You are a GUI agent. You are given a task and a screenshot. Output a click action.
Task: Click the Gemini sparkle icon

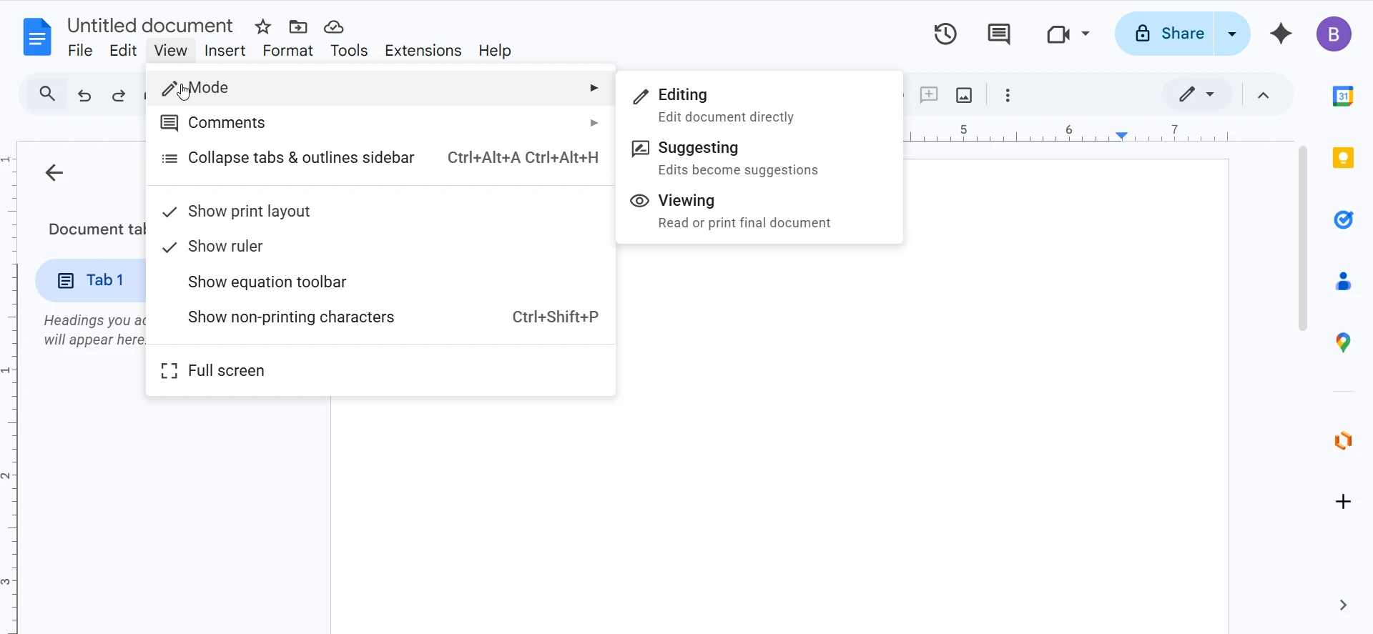[1281, 34]
